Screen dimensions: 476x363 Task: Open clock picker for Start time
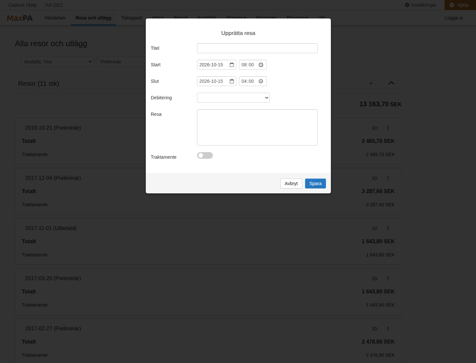pos(261,65)
